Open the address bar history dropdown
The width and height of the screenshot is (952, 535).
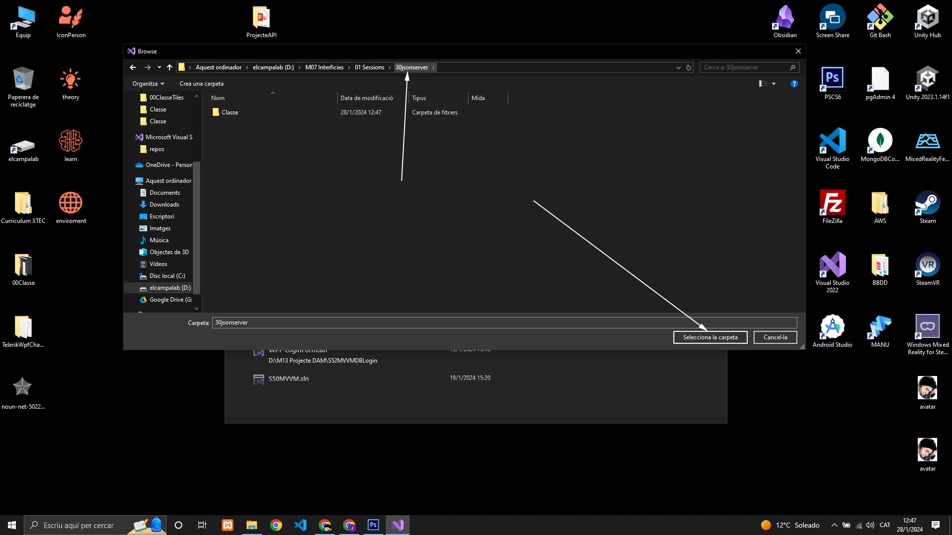click(678, 67)
